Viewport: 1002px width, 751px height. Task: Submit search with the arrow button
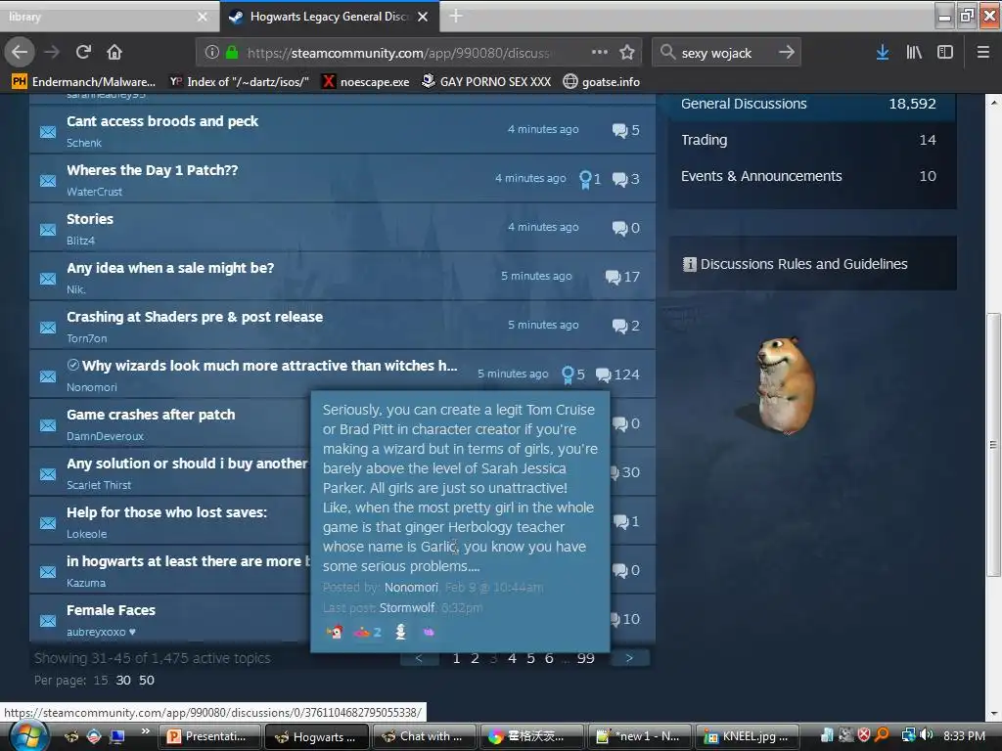point(787,52)
